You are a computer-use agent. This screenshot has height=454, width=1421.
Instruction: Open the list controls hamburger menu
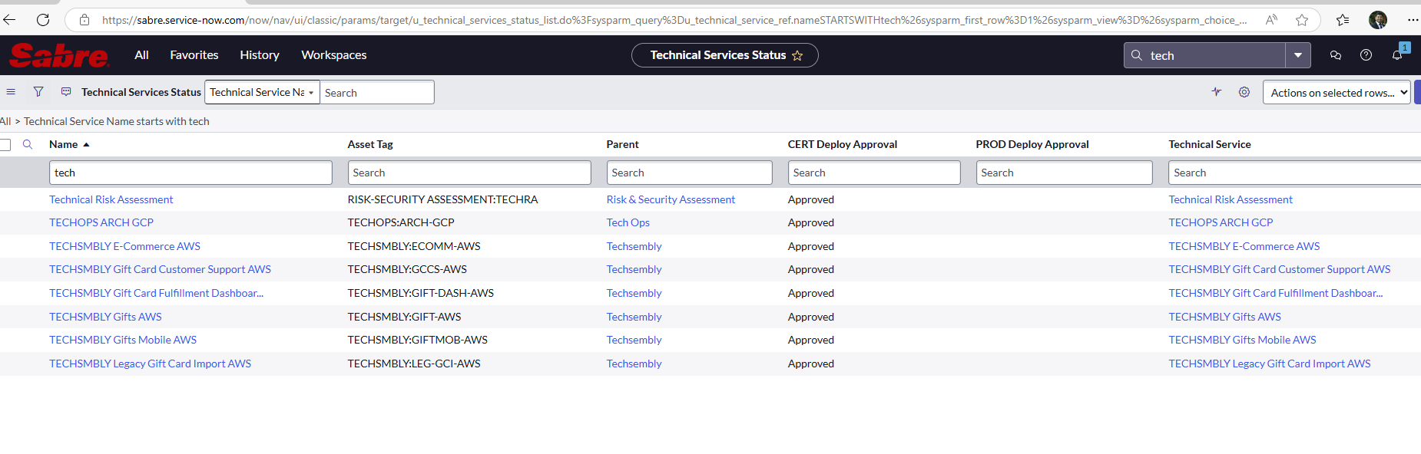point(11,92)
